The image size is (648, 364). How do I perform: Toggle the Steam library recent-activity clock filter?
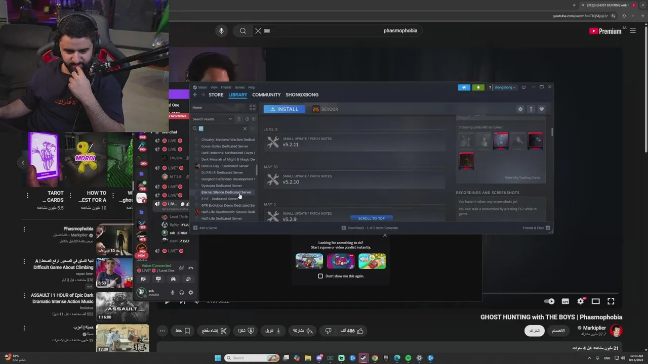[247, 119]
